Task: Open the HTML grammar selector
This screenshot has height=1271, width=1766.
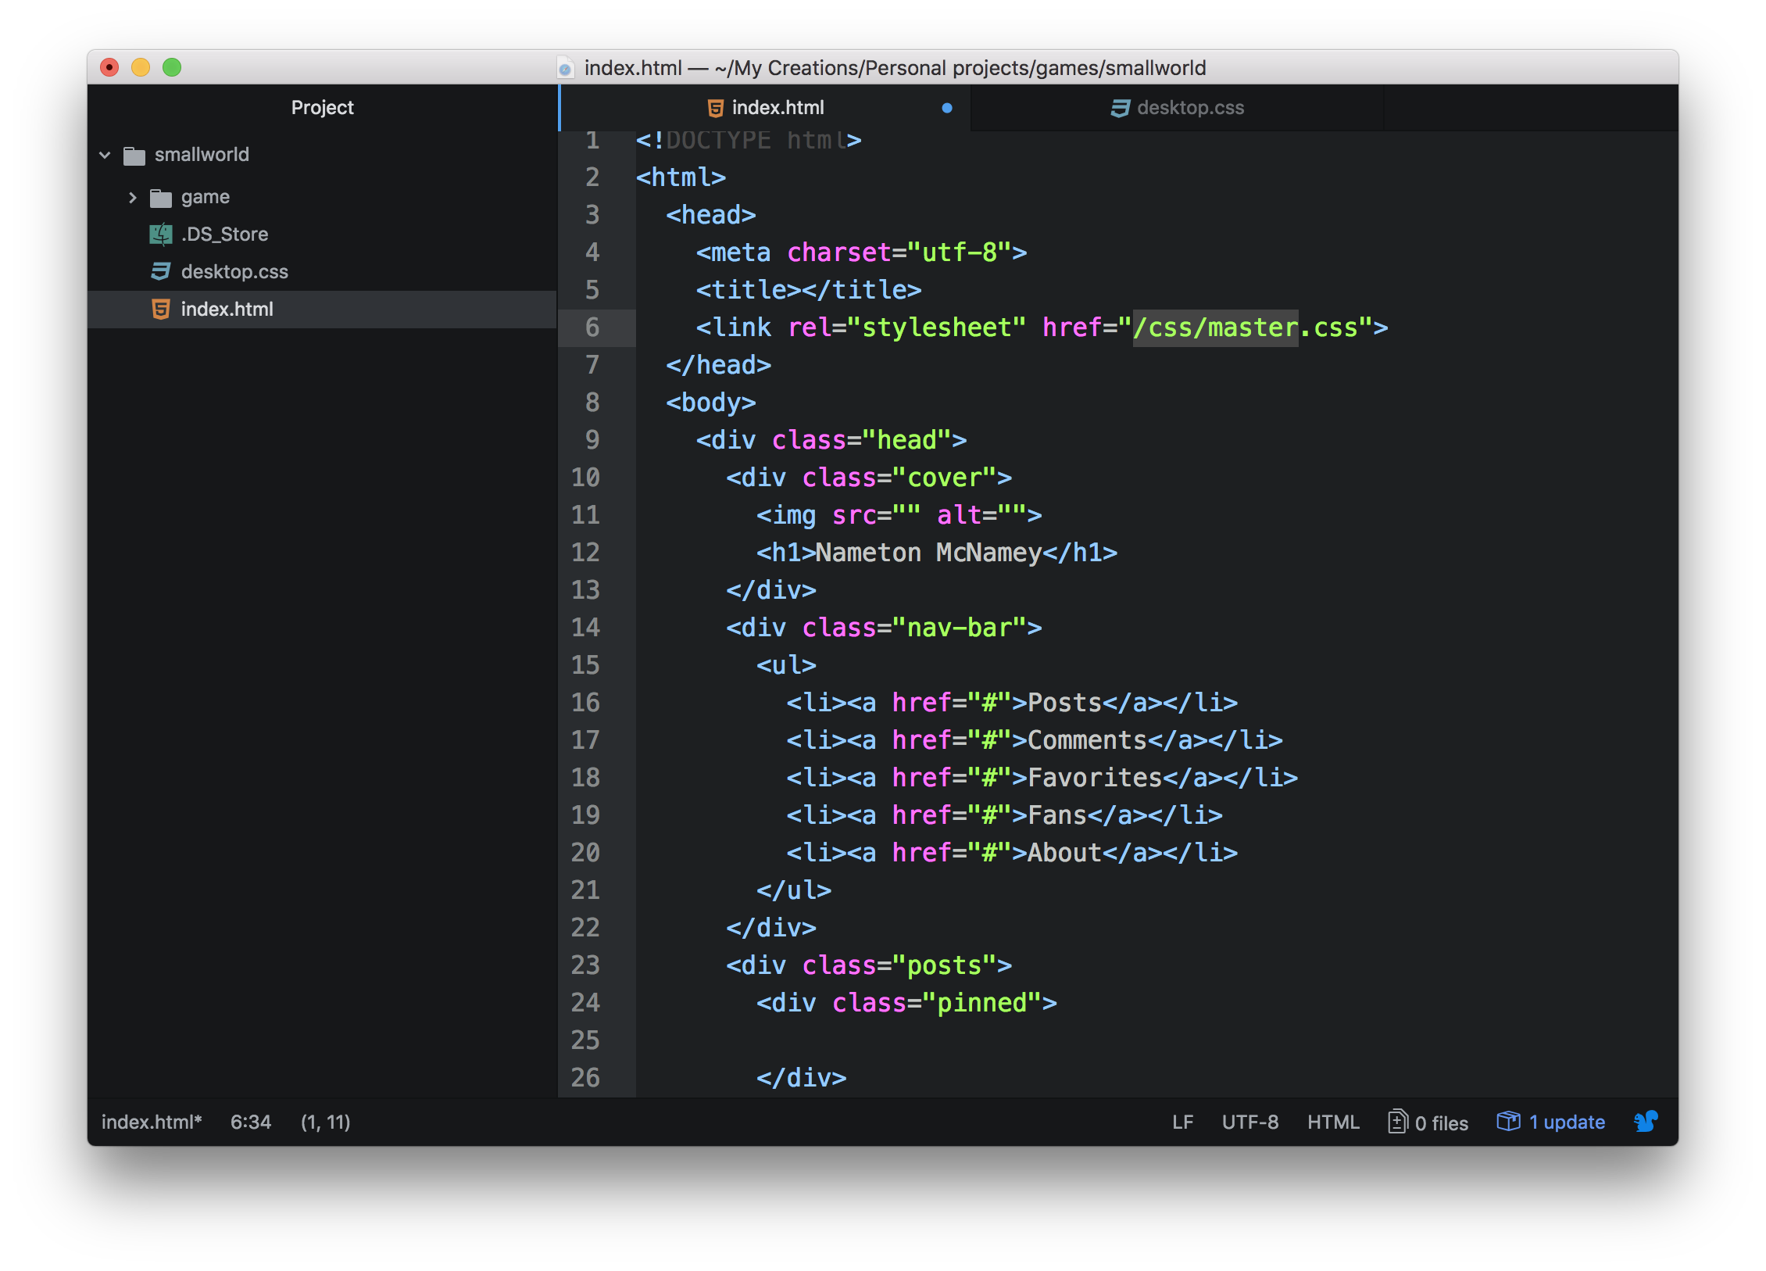Action: click(1333, 1122)
